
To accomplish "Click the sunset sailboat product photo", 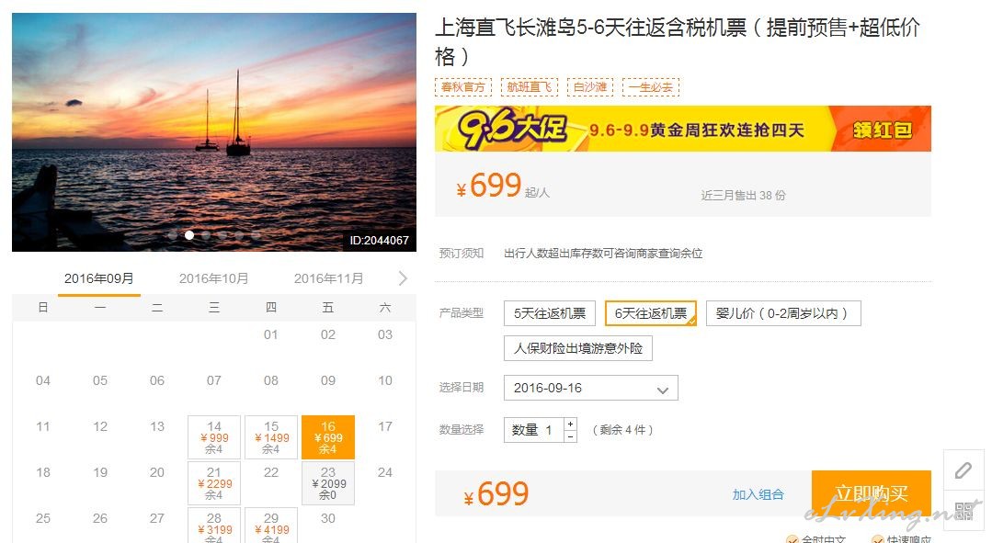I will (214, 132).
